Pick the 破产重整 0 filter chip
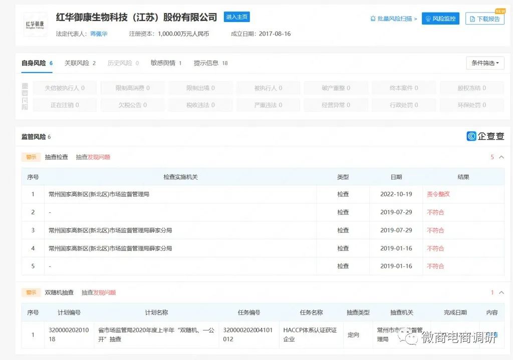The height and width of the screenshot is (360, 513). point(336,88)
